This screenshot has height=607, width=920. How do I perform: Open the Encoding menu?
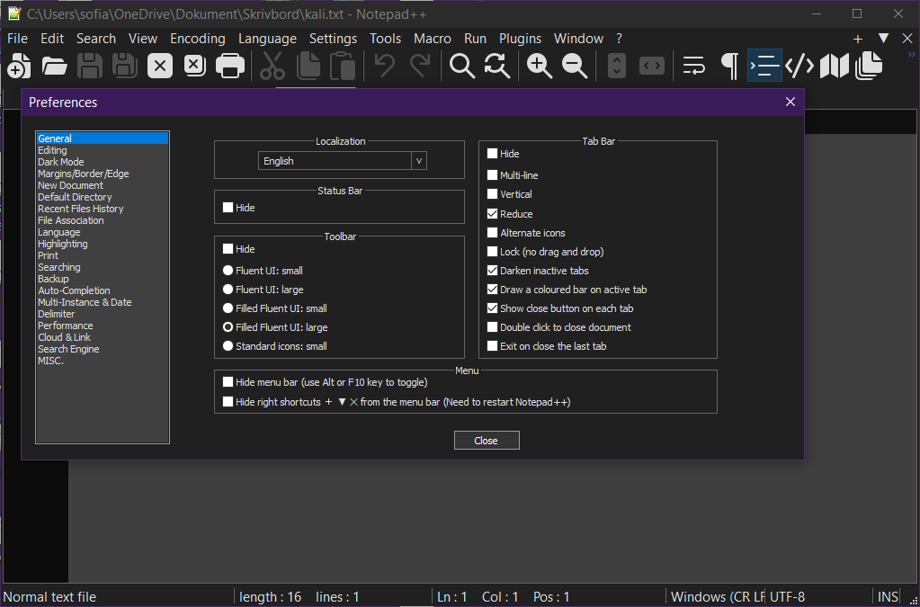click(x=198, y=39)
